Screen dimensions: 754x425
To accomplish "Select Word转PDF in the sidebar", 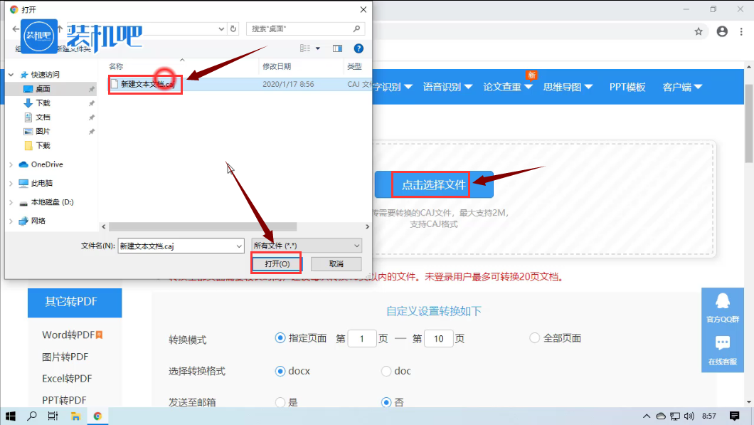I will 68,335.
